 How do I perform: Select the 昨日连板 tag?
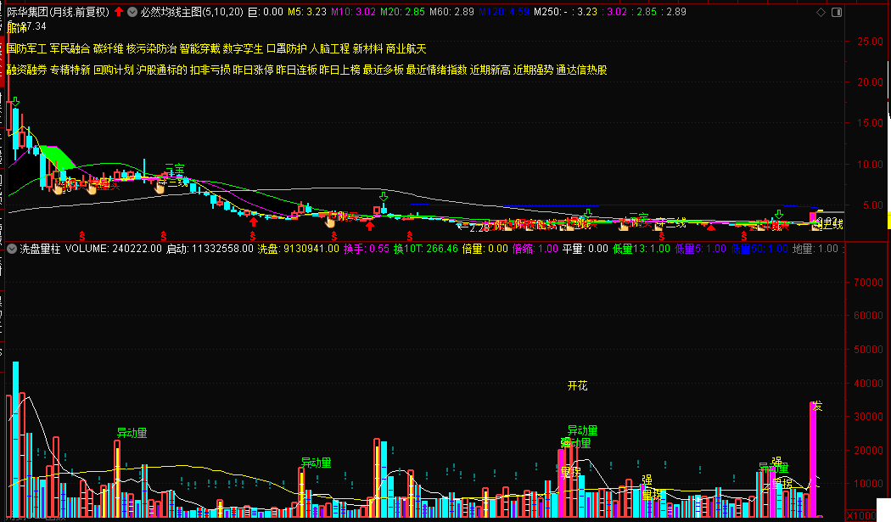297,70
